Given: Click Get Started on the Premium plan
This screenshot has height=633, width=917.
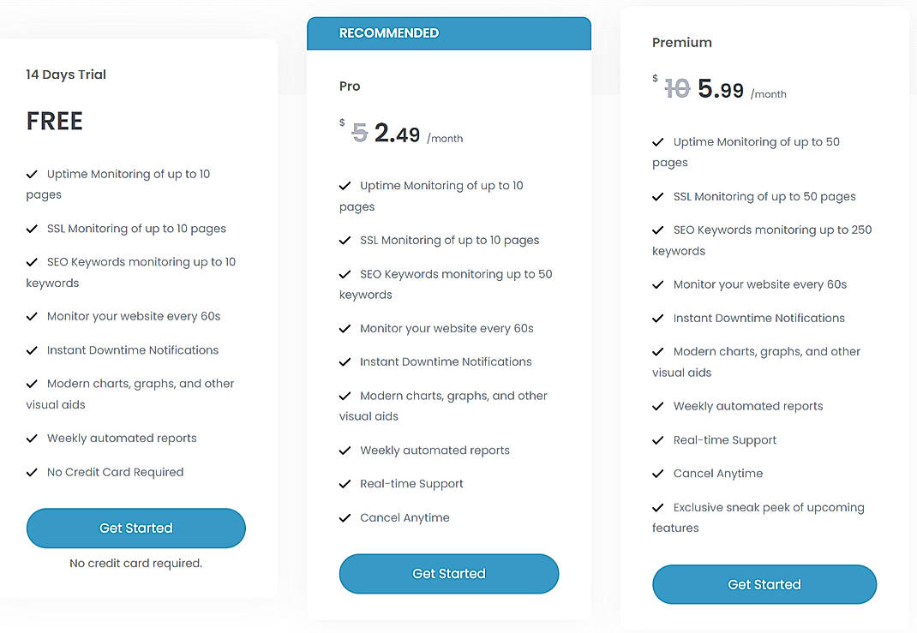Looking at the screenshot, I should click(764, 584).
